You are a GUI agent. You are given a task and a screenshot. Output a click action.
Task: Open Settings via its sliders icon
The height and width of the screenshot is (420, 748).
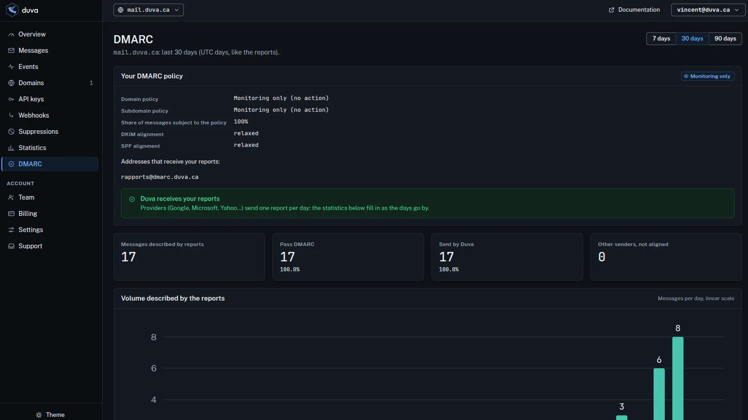pyautogui.click(x=11, y=230)
